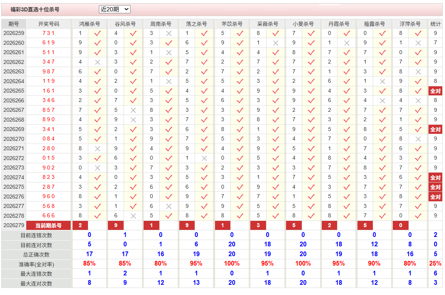Click the current kill number 3 under 采薇杀号
Viewport: 445px width, 295px height.
pos(258,226)
